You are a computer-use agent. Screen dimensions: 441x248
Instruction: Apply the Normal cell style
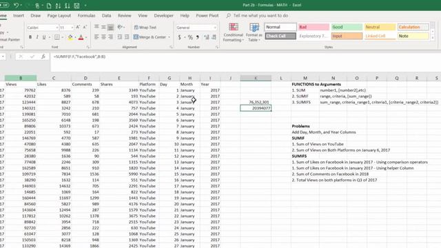click(280, 27)
